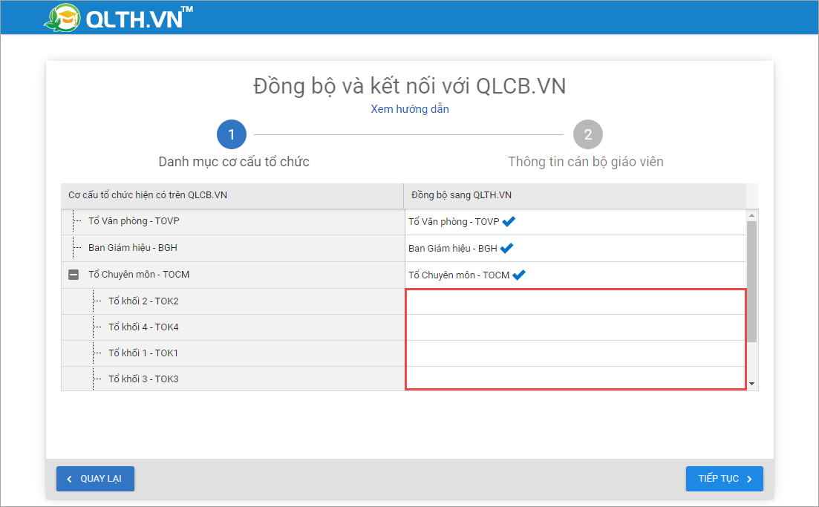Go back with the QUAY LẠI button
This screenshot has height=507, width=819.
tap(95, 479)
